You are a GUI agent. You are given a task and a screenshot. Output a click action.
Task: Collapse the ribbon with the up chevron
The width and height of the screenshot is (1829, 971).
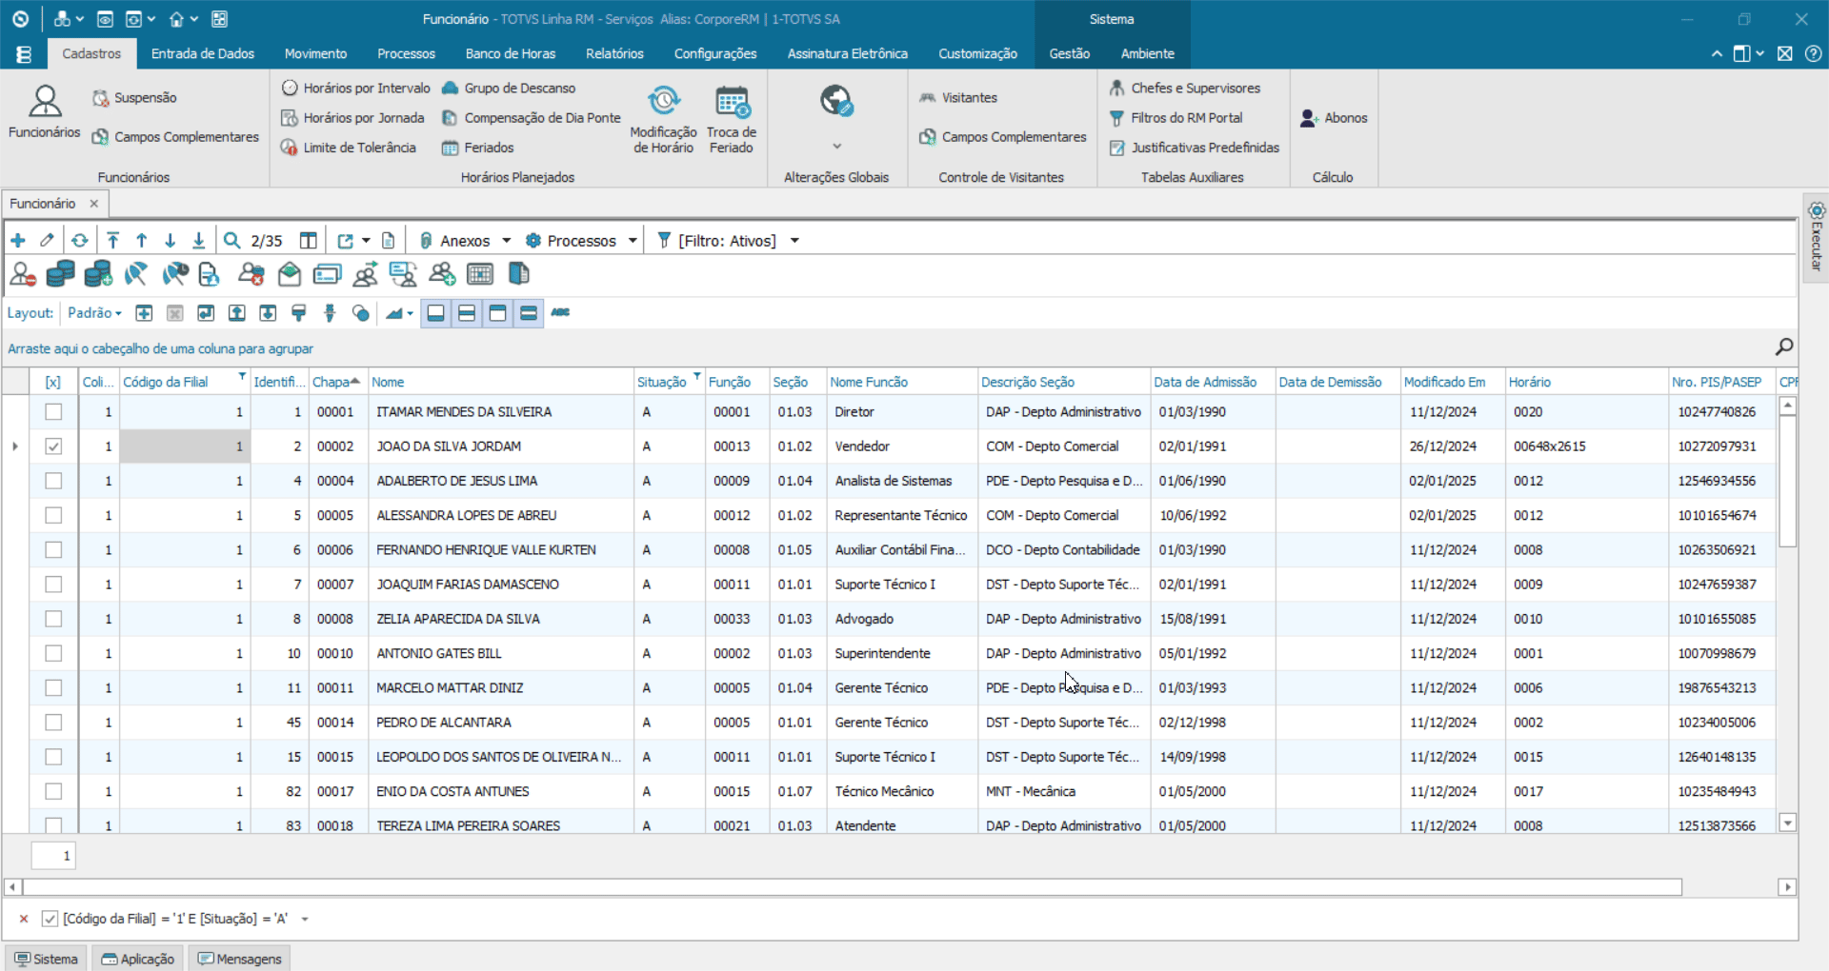click(x=1717, y=54)
